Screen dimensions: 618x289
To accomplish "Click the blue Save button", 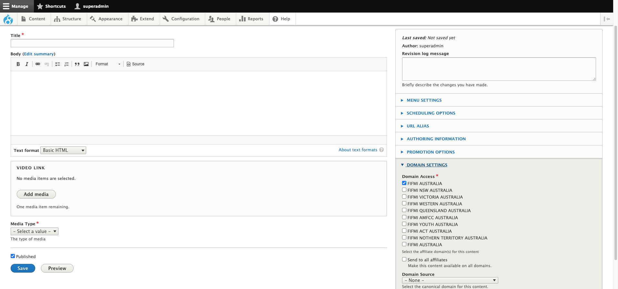I will point(23,268).
